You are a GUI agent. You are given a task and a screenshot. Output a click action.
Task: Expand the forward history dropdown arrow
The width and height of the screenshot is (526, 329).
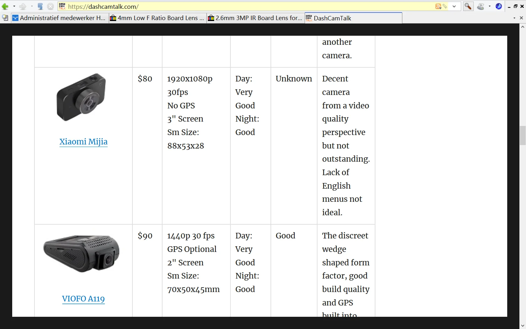(32, 6)
